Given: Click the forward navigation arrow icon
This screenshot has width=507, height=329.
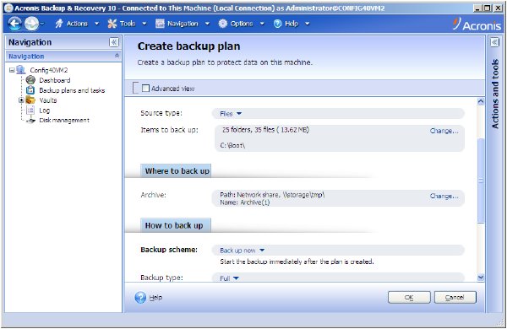Looking at the screenshot, I should [x=32, y=24].
